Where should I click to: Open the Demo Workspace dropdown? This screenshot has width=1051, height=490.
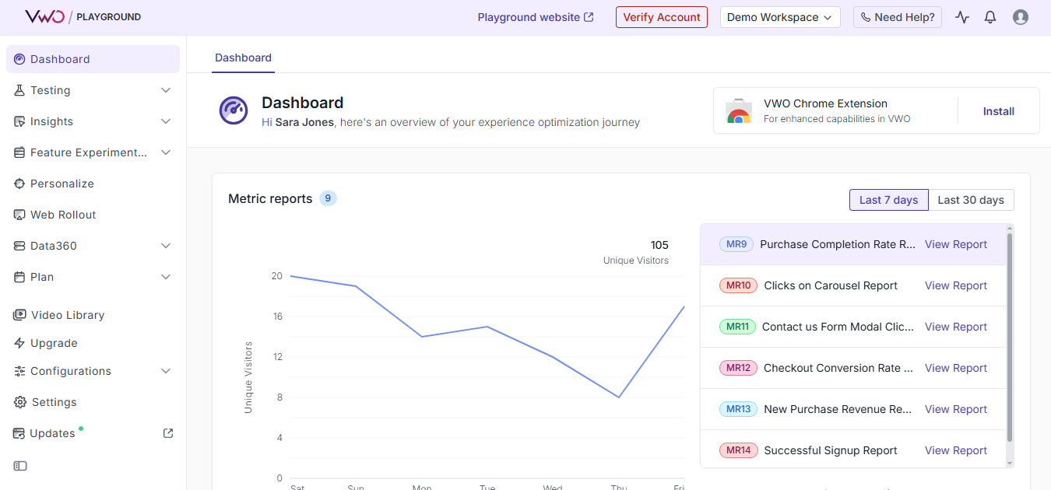click(x=780, y=17)
